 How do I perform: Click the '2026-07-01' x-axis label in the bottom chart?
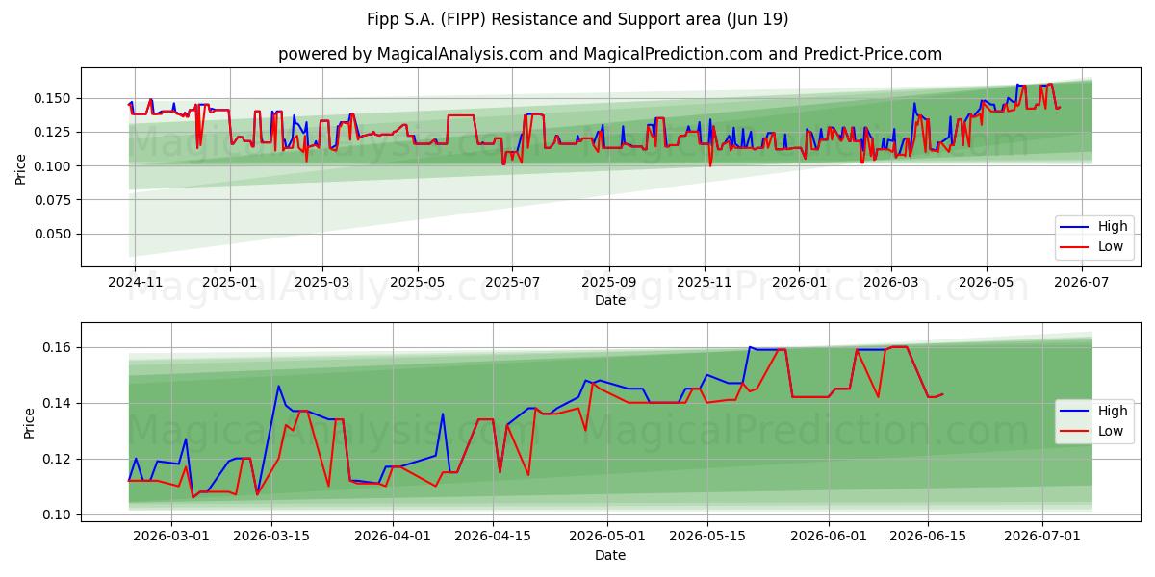1042,537
